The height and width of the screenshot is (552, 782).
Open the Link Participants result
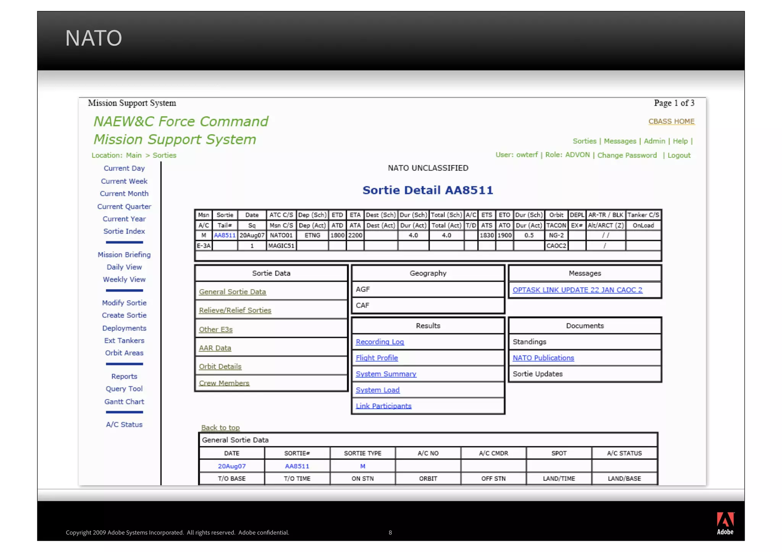coord(383,406)
